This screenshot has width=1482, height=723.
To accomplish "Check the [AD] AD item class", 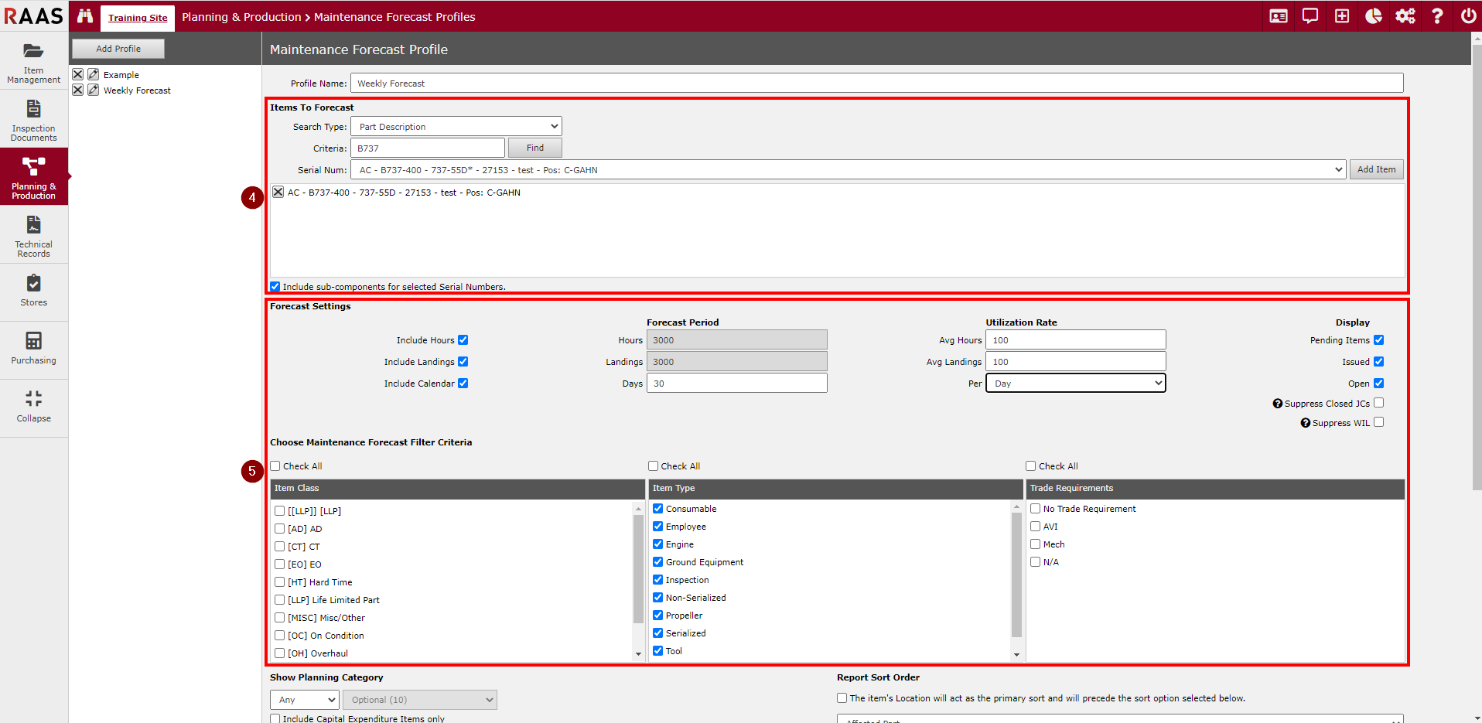I will point(280,529).
